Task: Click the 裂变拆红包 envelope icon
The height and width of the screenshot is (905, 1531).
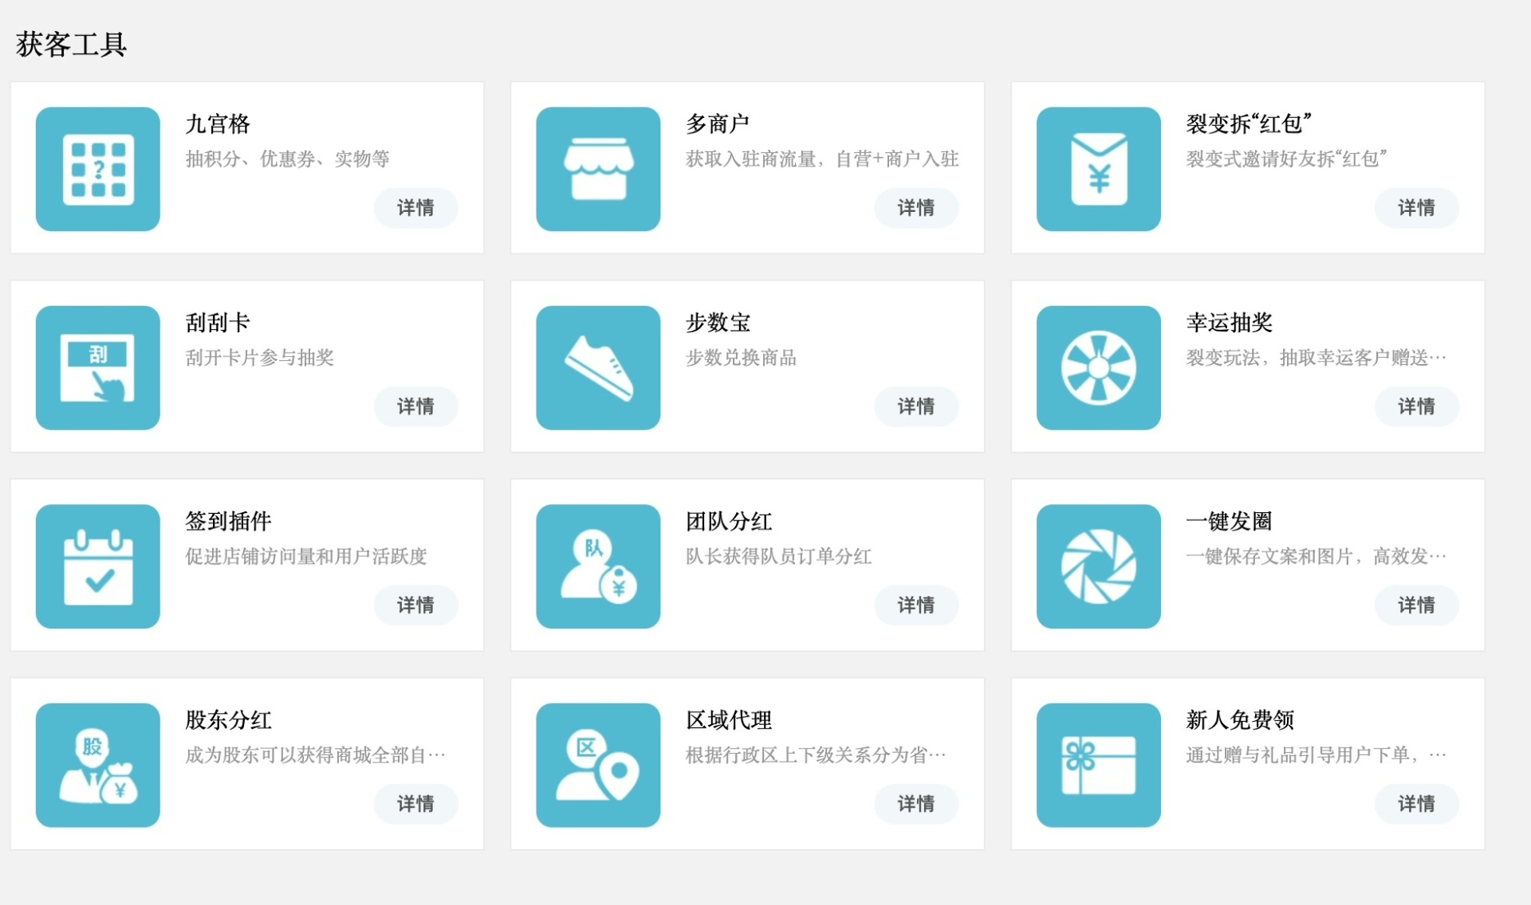Action: point(1098,169)
